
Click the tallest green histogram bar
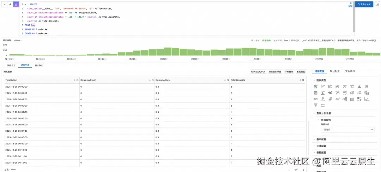(168, 52)
